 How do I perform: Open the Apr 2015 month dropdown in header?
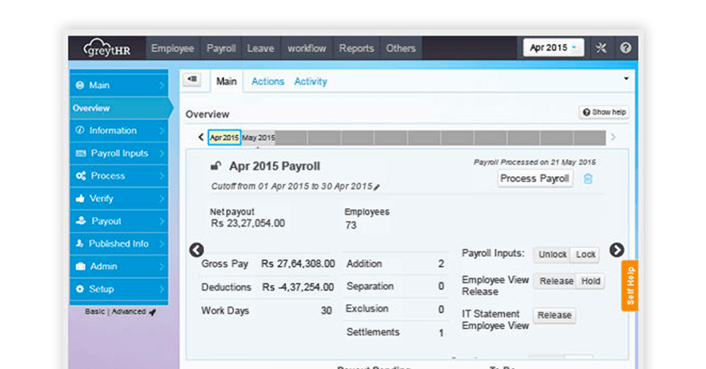tap(554, 48)
